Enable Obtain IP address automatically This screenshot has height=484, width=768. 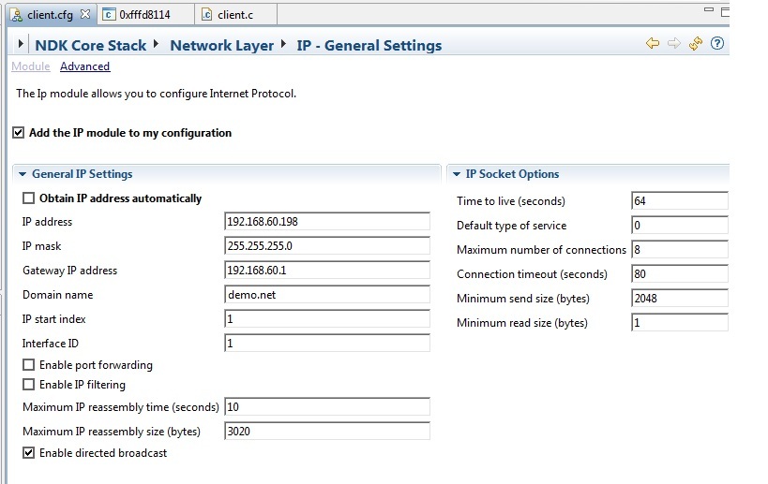coord(28,198)
